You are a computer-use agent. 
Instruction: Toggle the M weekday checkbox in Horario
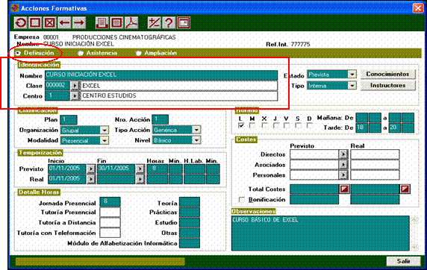252,125
